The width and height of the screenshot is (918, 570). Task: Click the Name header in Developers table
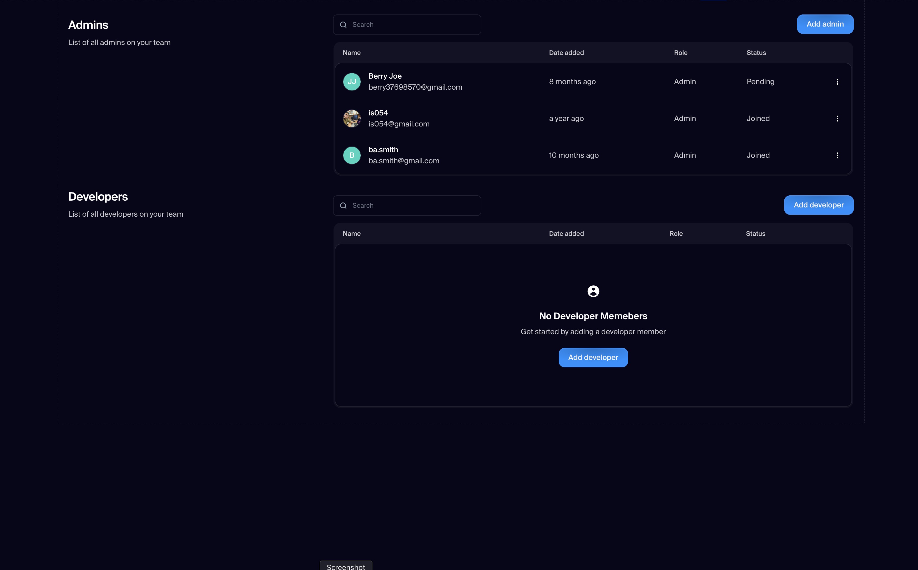[x=351, y=234]
